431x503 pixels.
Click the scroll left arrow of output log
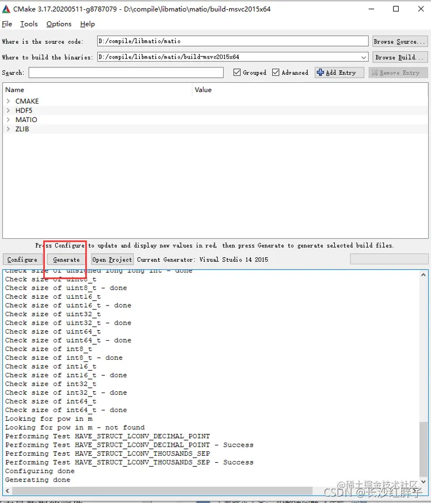pos(7,491)
